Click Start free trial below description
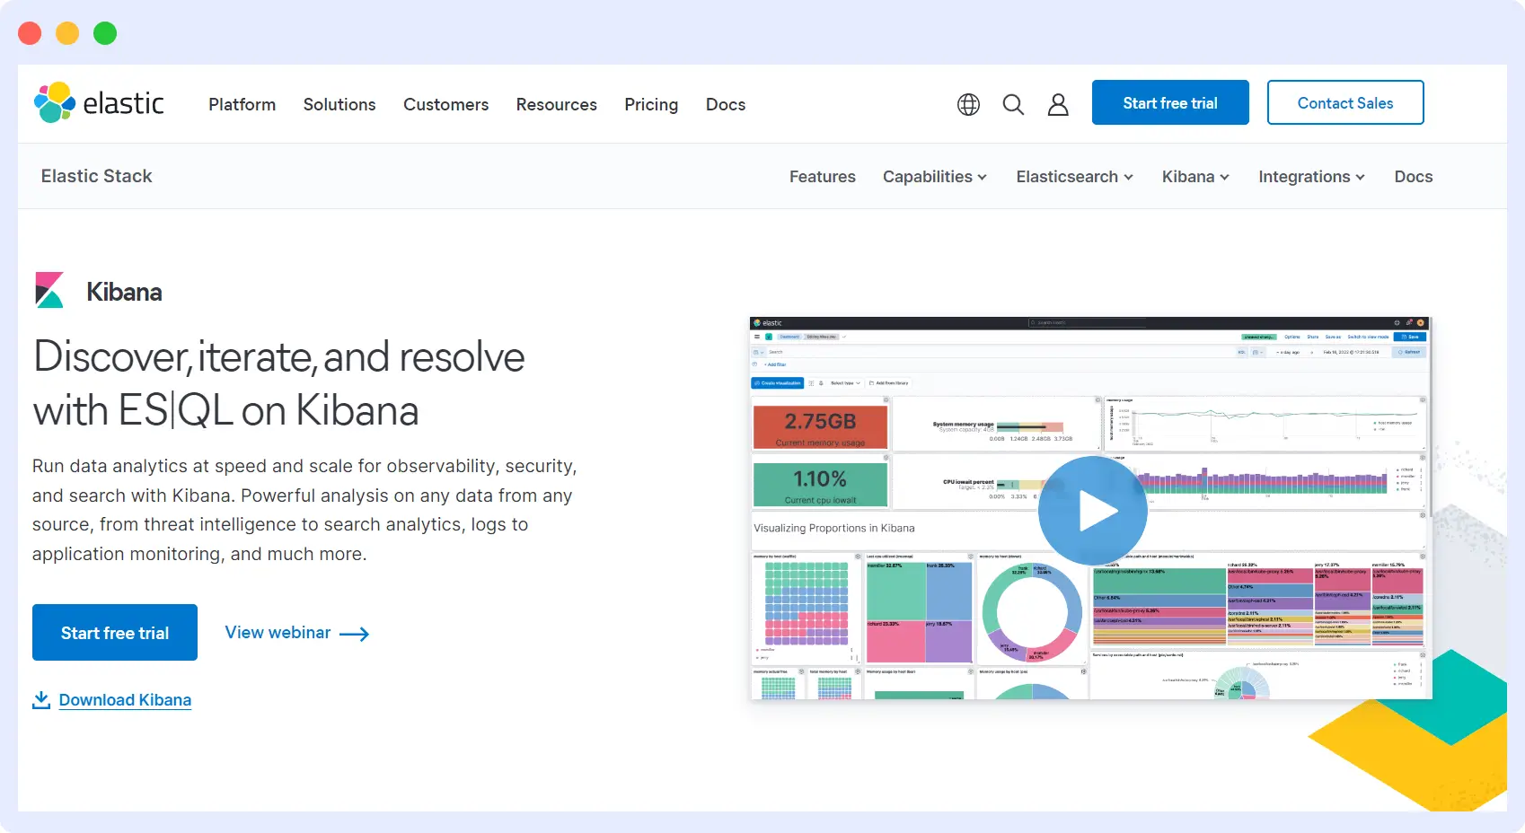This screenshot has width=1525, height=833. click(x=115, y=633)
